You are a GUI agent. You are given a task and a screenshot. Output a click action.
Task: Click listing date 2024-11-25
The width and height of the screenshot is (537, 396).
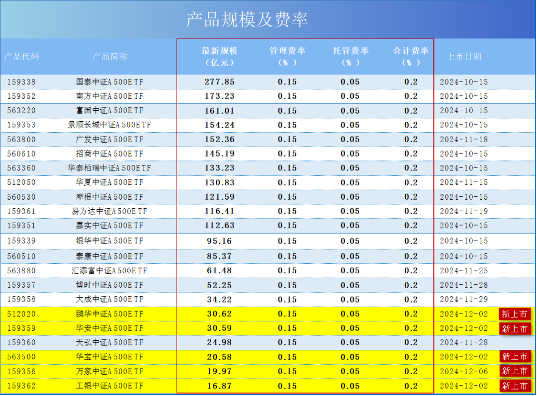[x=464, y=271]
